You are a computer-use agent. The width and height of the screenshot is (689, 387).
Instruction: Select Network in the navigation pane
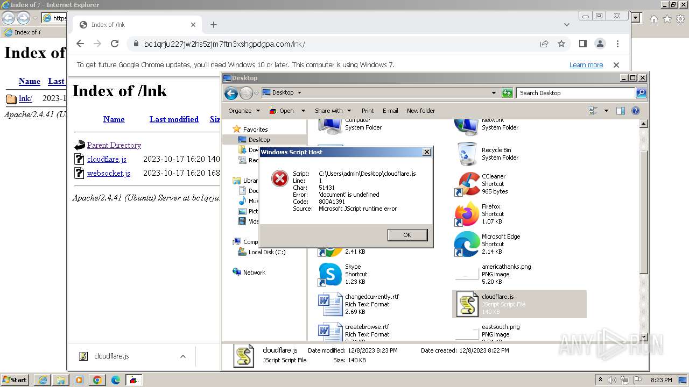pos(254,273)
